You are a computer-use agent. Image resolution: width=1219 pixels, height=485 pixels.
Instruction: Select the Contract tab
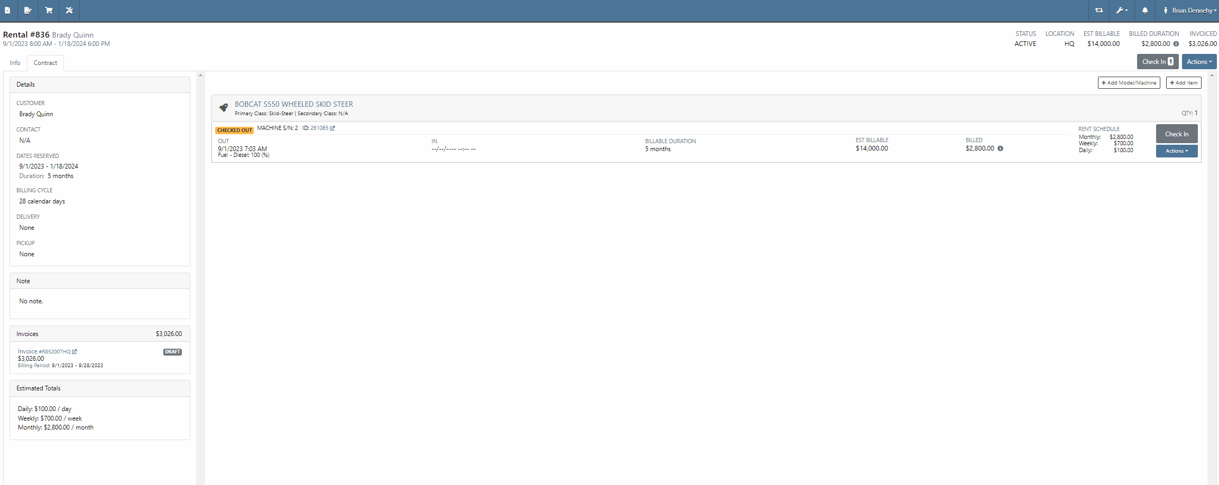coord(45,63)
